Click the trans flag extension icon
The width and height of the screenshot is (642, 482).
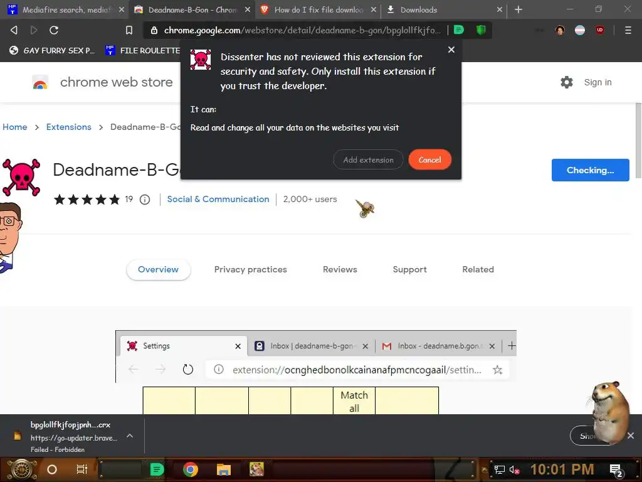[x=580, y=30]
